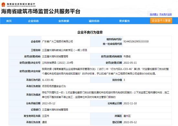Follow the 平台用户注册 link
The width and height of the screenshot is (178, 126).
click(x=165, y=14)
